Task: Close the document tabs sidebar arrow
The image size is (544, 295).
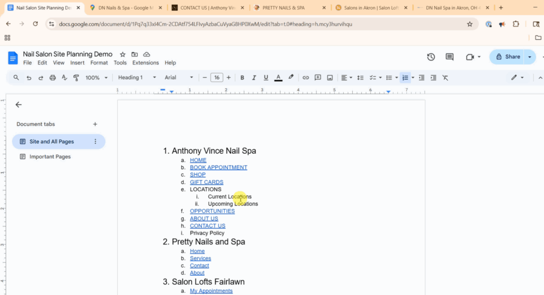Action: 19,105
